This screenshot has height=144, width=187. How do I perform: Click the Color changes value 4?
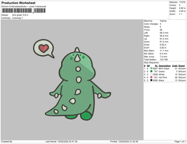[x=161, y=24]
